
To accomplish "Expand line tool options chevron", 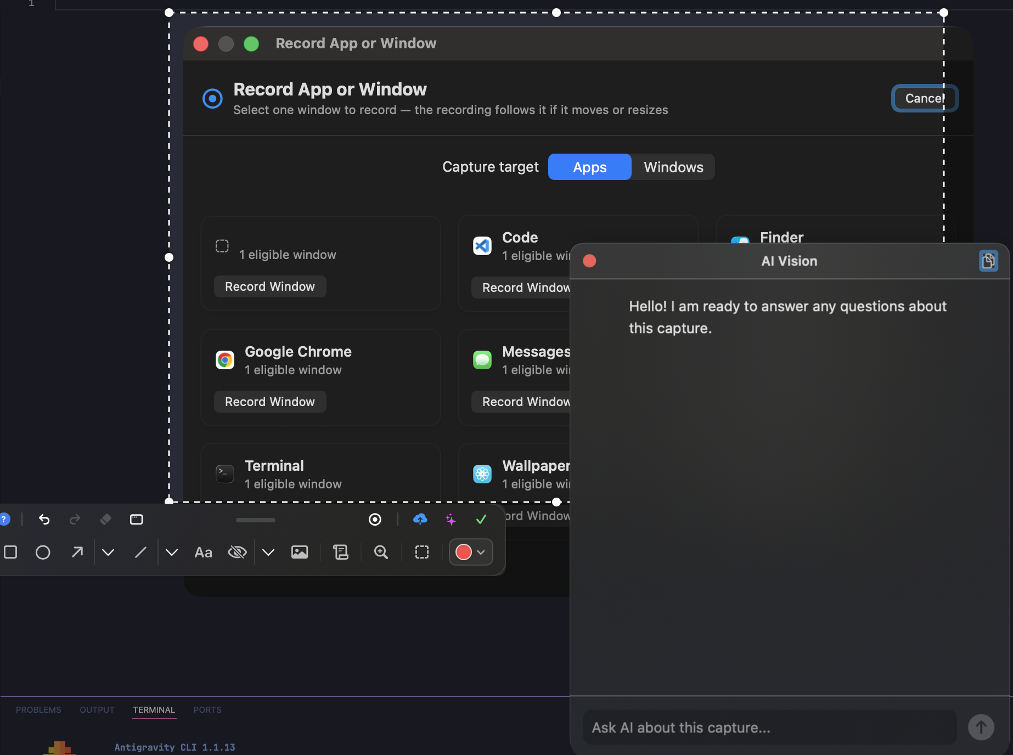I will point(172,552).
